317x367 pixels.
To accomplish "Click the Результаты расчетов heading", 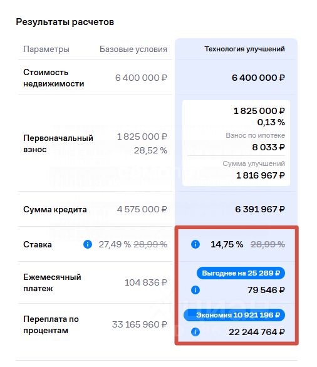I will 65,22.
